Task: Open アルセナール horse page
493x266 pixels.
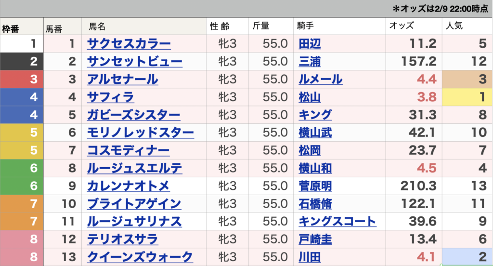Action: (122, 80)
